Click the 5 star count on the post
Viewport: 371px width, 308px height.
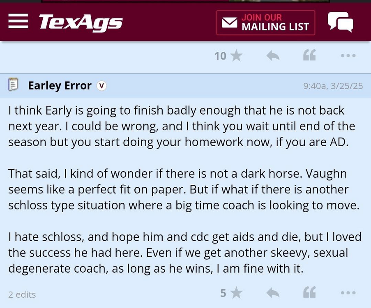pos(223,293)
